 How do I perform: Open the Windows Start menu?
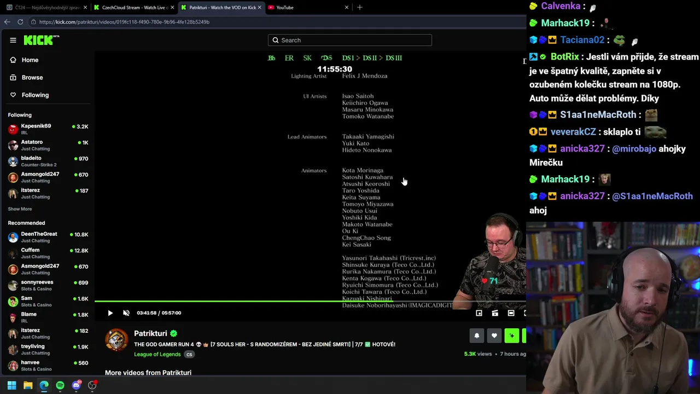tap(11, 385)
